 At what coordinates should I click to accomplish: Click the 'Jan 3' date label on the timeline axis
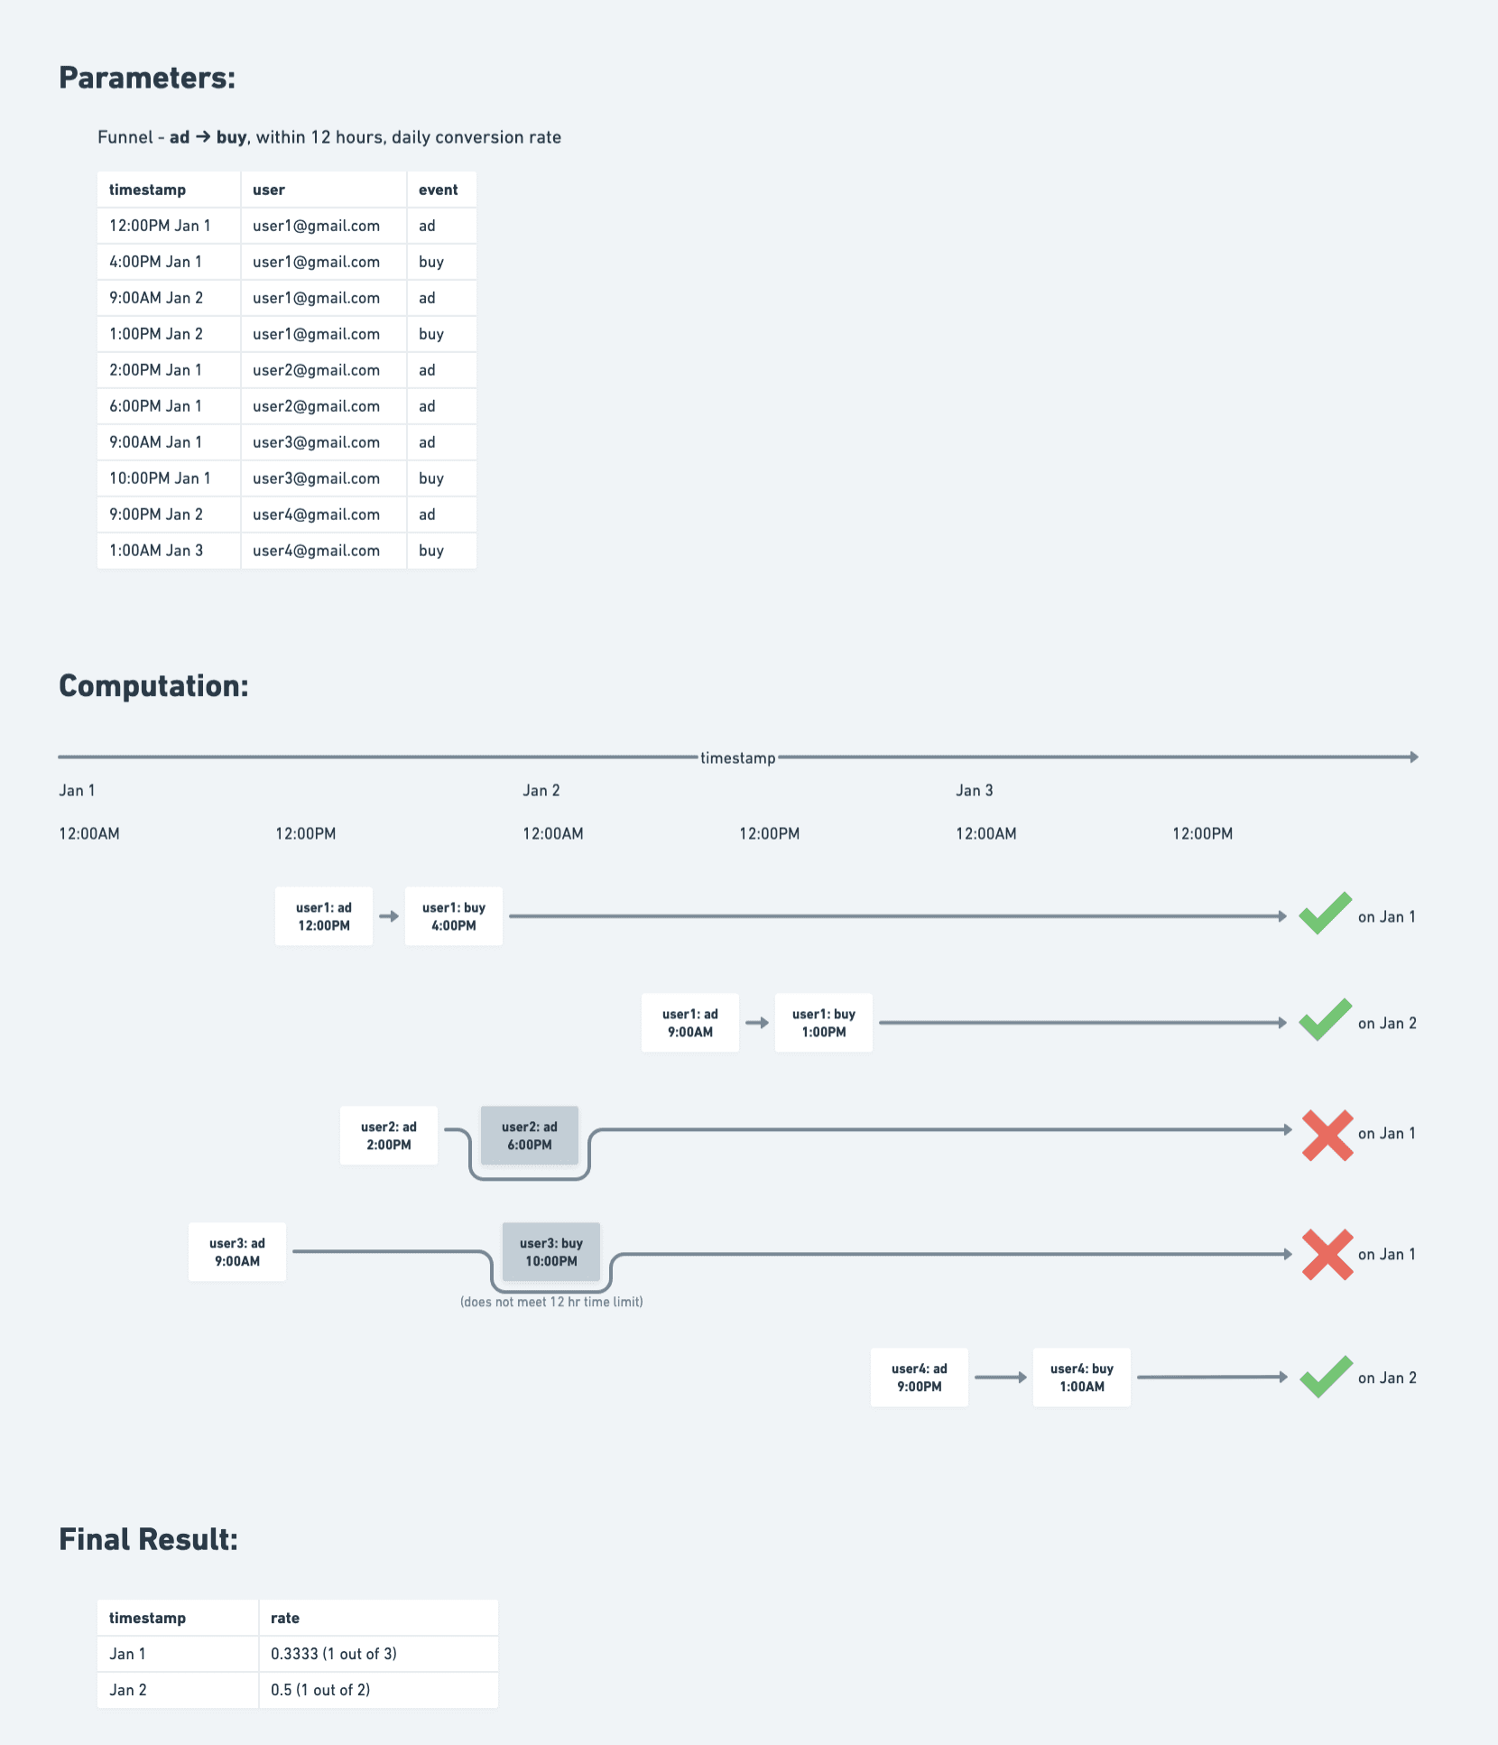click(975, 791)
